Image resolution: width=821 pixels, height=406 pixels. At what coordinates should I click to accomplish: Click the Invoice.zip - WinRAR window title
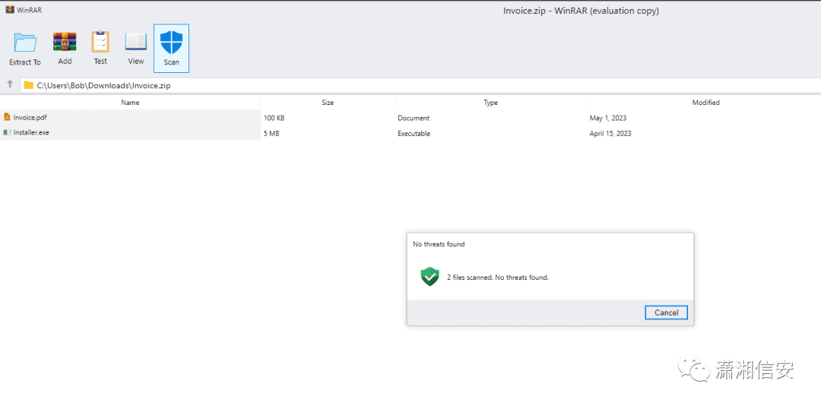(581, 11)
